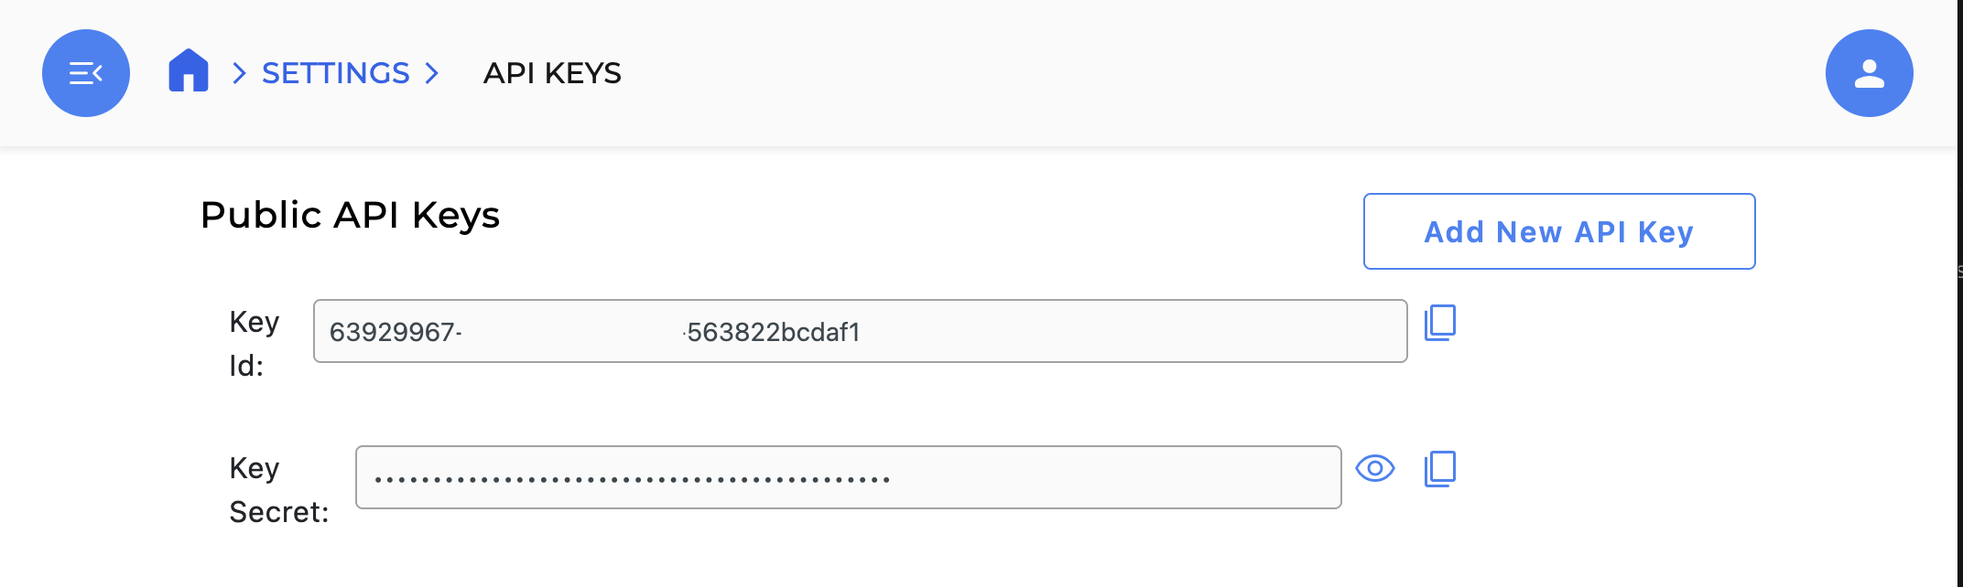Open the user profile avatar menu
Image resolution: width=1963 pixels, height=587 pixels.
coord(1869,73)
